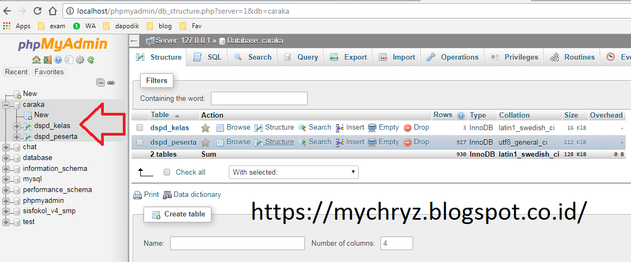Click Drop for dspd_kelas
Viewport: 631px width, 262px height.
coord(416,127)
